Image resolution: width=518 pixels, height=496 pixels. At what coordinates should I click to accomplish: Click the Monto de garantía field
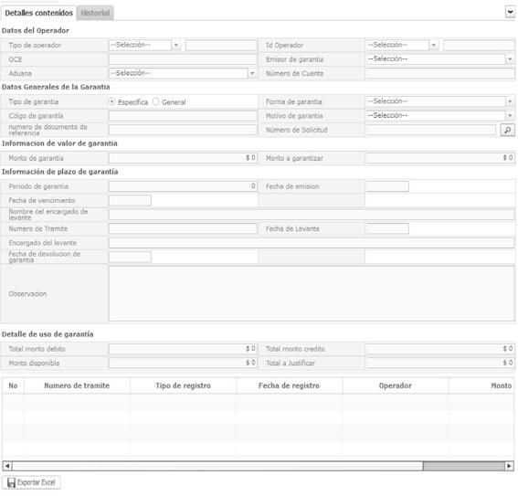pos(183,158)
